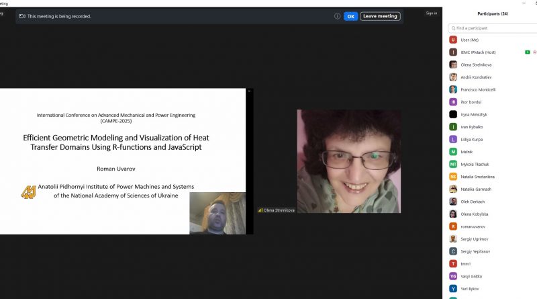Select roman.uvarov in the participants list
Image resolution: width=537 pixels, height=299 pixels.
tap(473, 226)
